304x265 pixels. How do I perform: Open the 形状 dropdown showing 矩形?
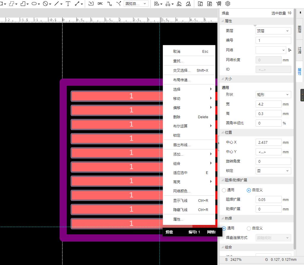pos(273,95)
